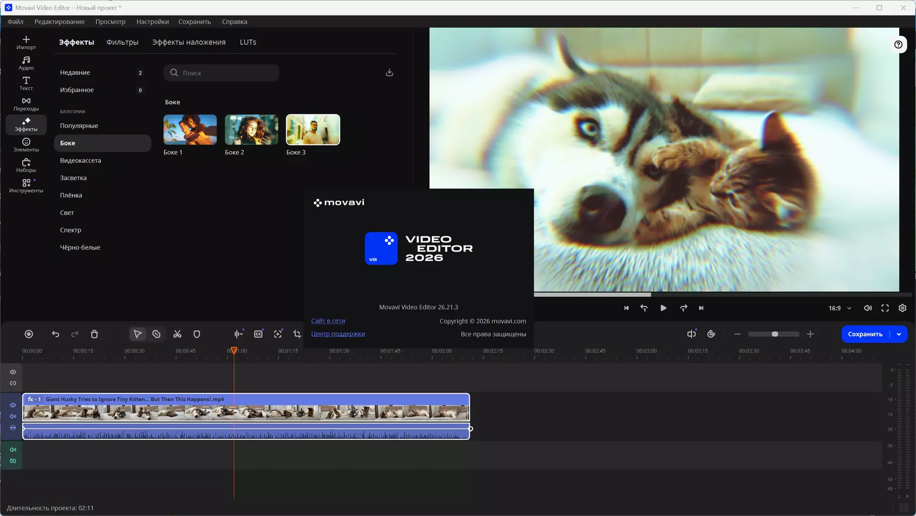Open the Сайт в сети link

coord(328,321)
